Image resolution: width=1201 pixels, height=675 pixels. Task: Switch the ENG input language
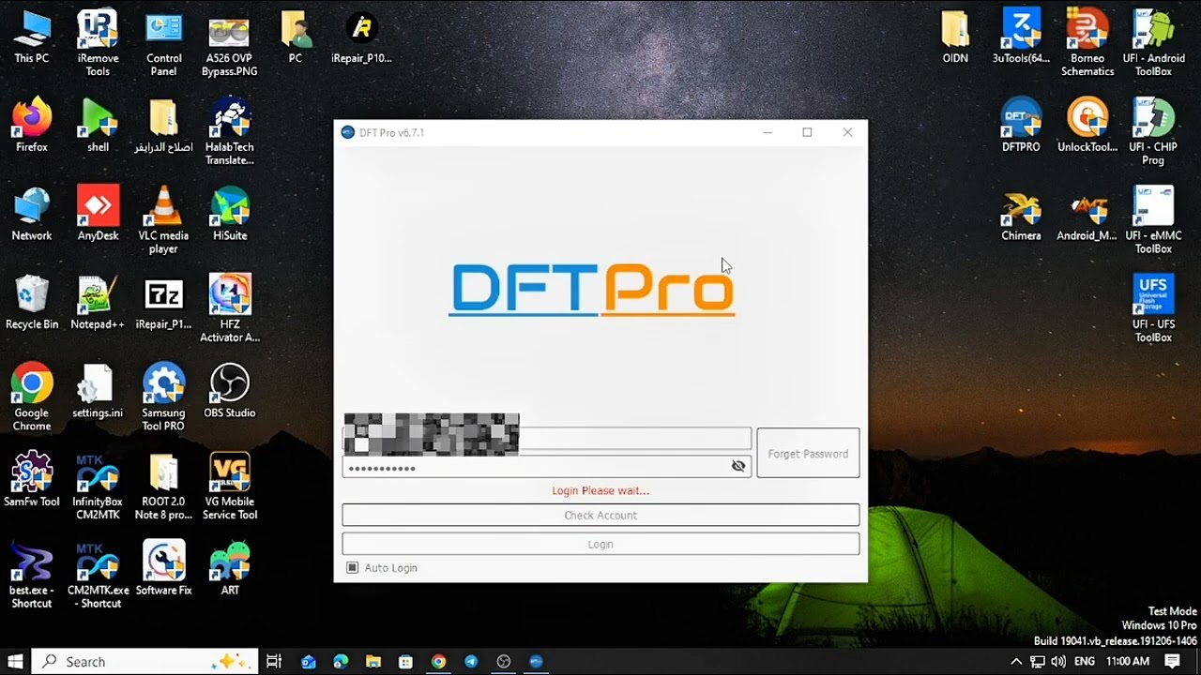coord(1085,661)
